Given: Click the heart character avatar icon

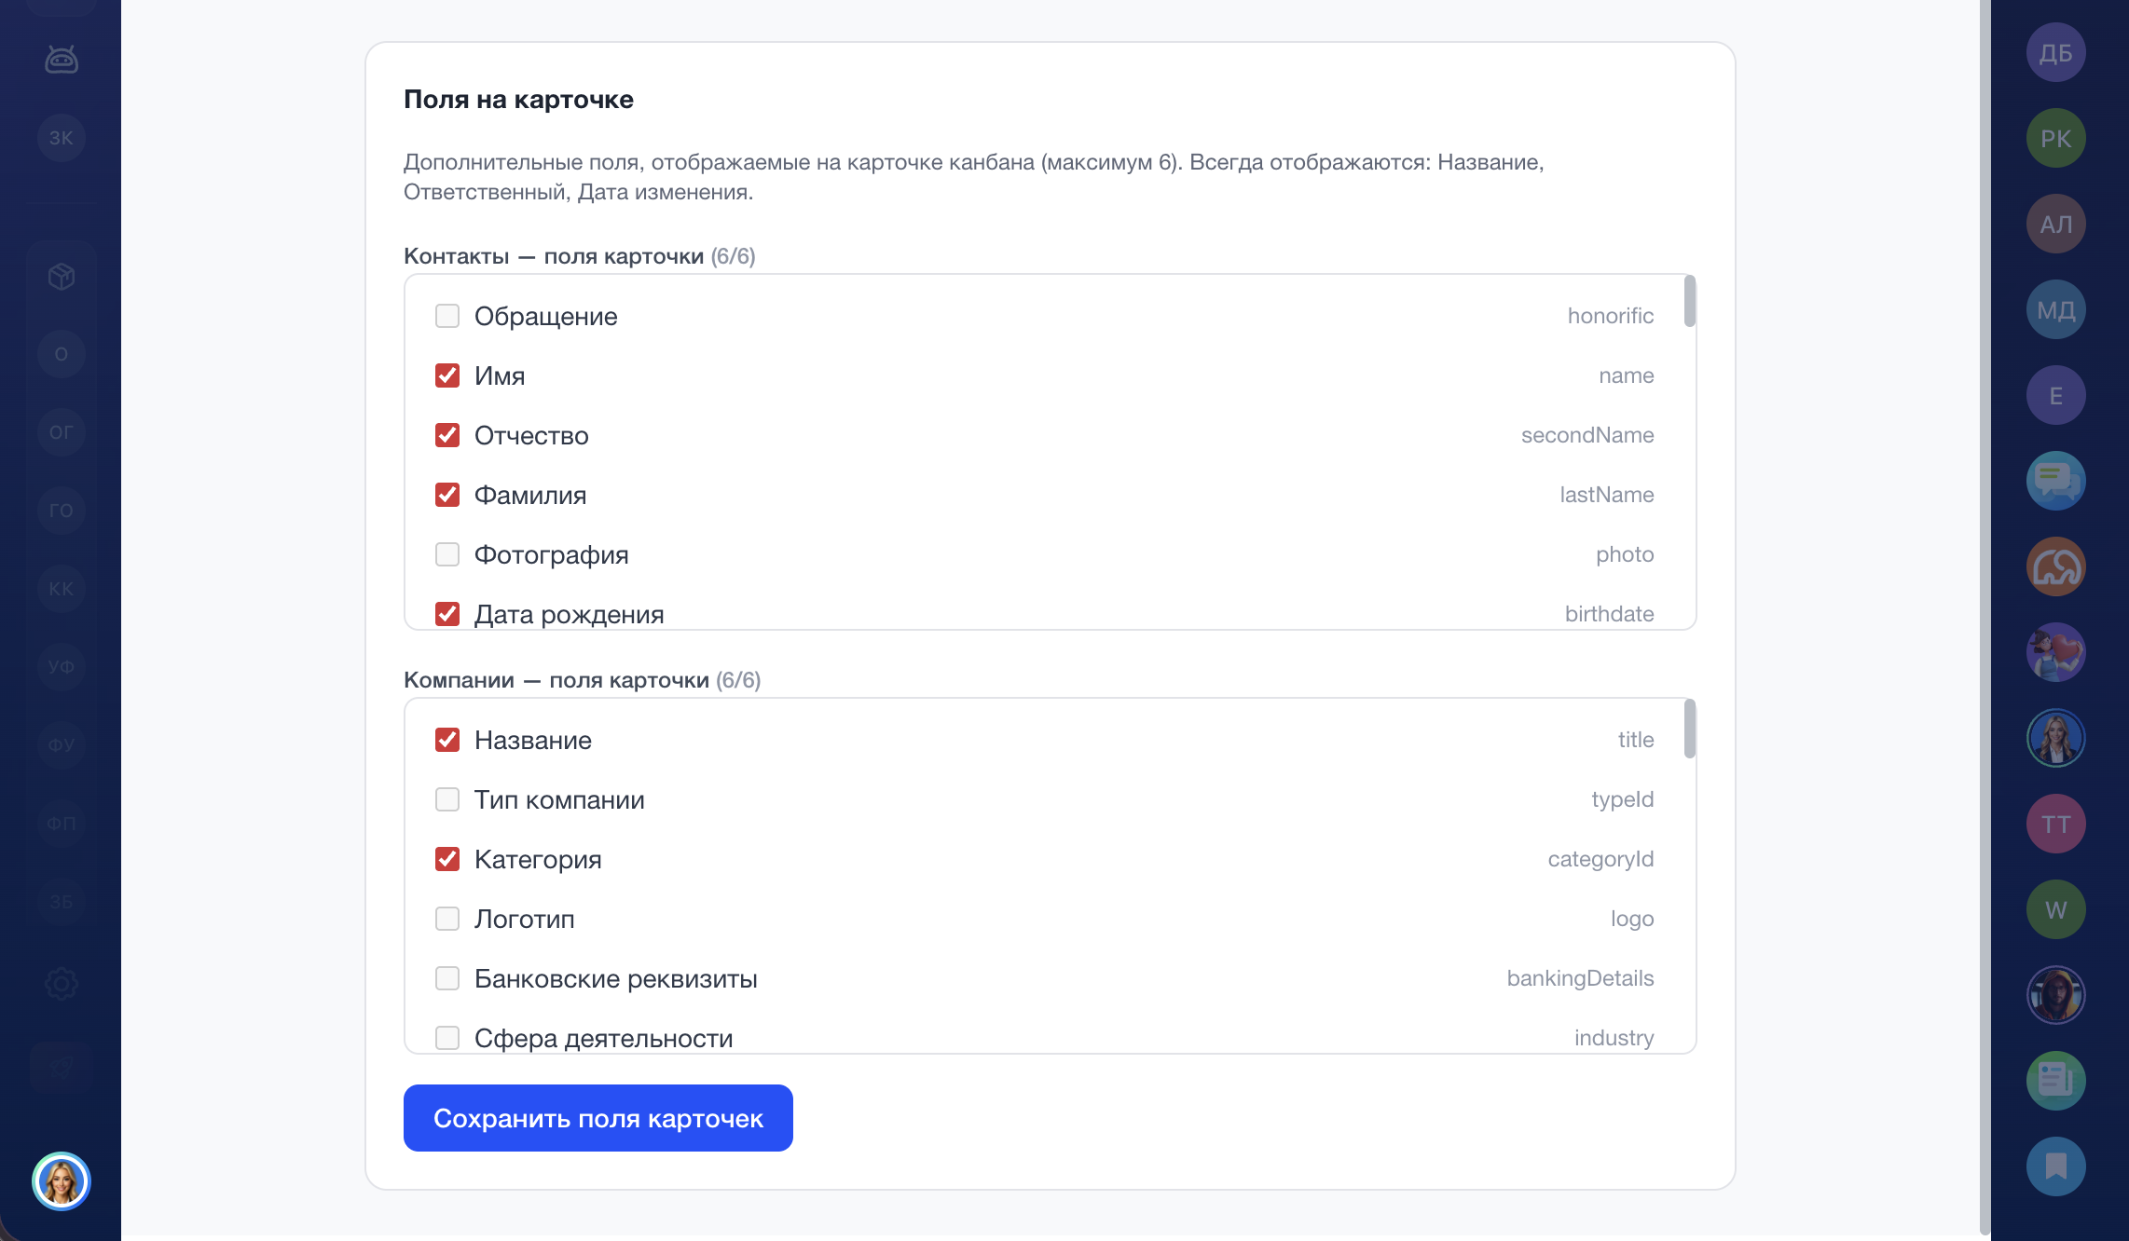Looking at the screenshot, I should (x=2055, y=652).
